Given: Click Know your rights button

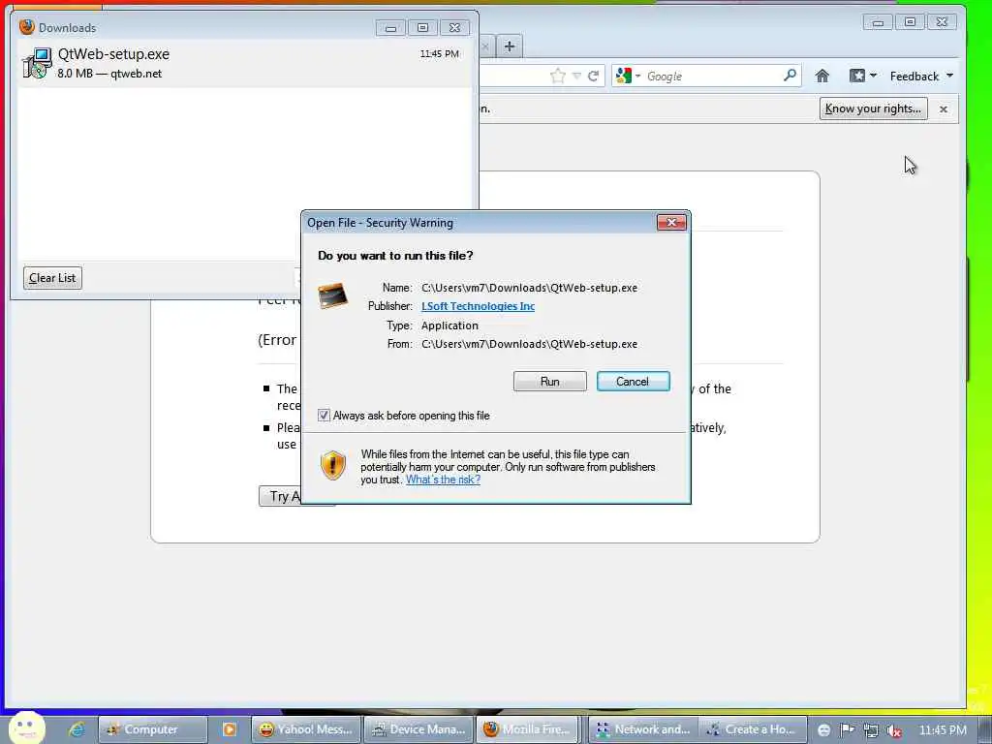Looking at the screenshot, I should (x=873, y=108).
